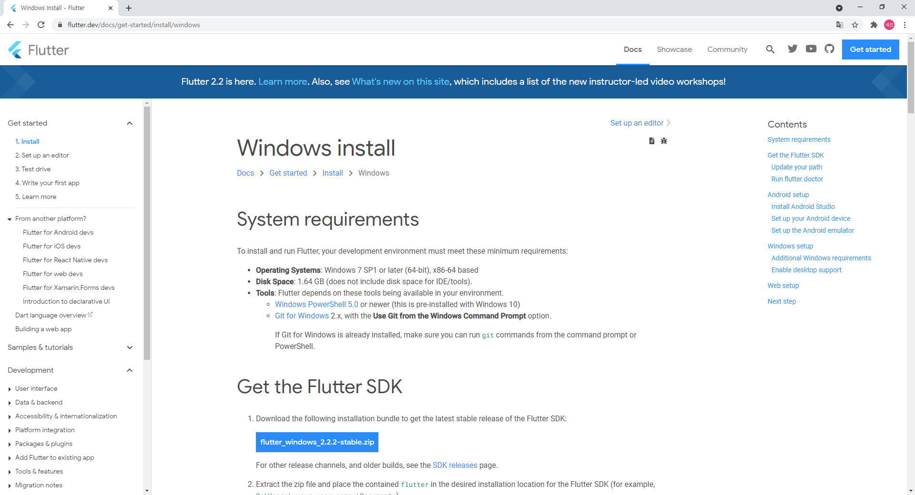Select sidebar item 3. Test drive
The width and height of the screenshot is (915, 495).
point(33,169)
